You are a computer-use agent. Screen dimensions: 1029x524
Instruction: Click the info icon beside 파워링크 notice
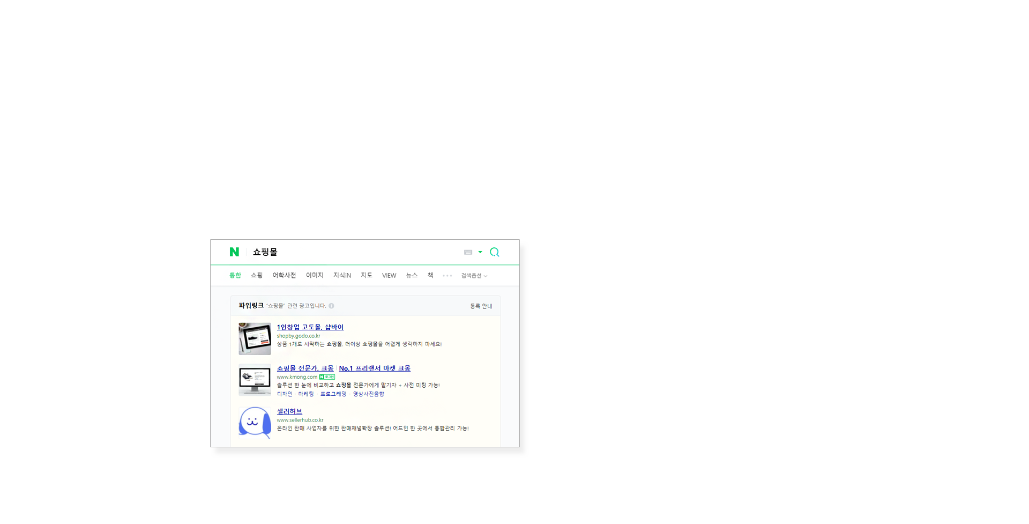[x=331, y=306]
